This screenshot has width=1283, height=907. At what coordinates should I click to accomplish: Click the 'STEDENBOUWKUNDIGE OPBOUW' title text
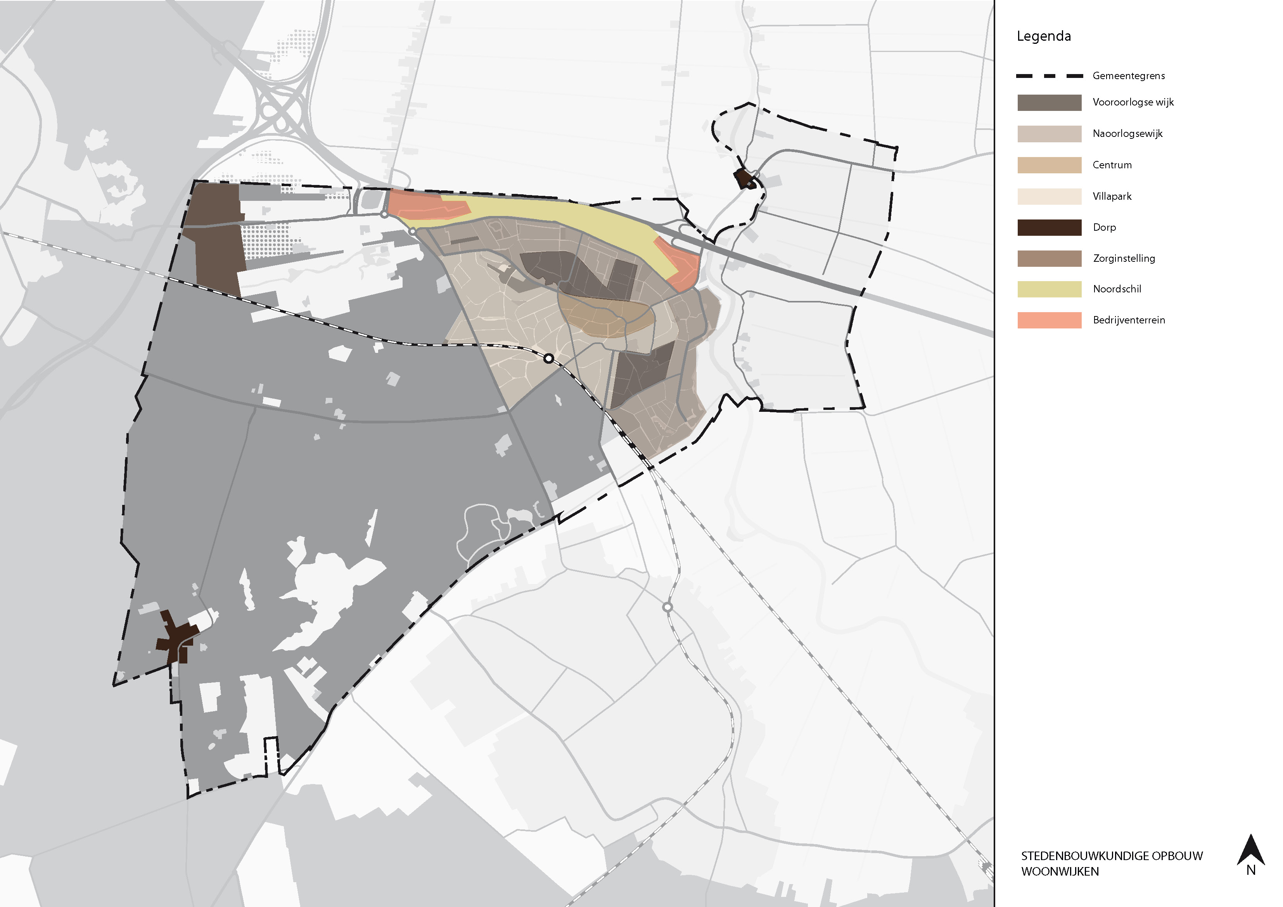click(1112, 855)
